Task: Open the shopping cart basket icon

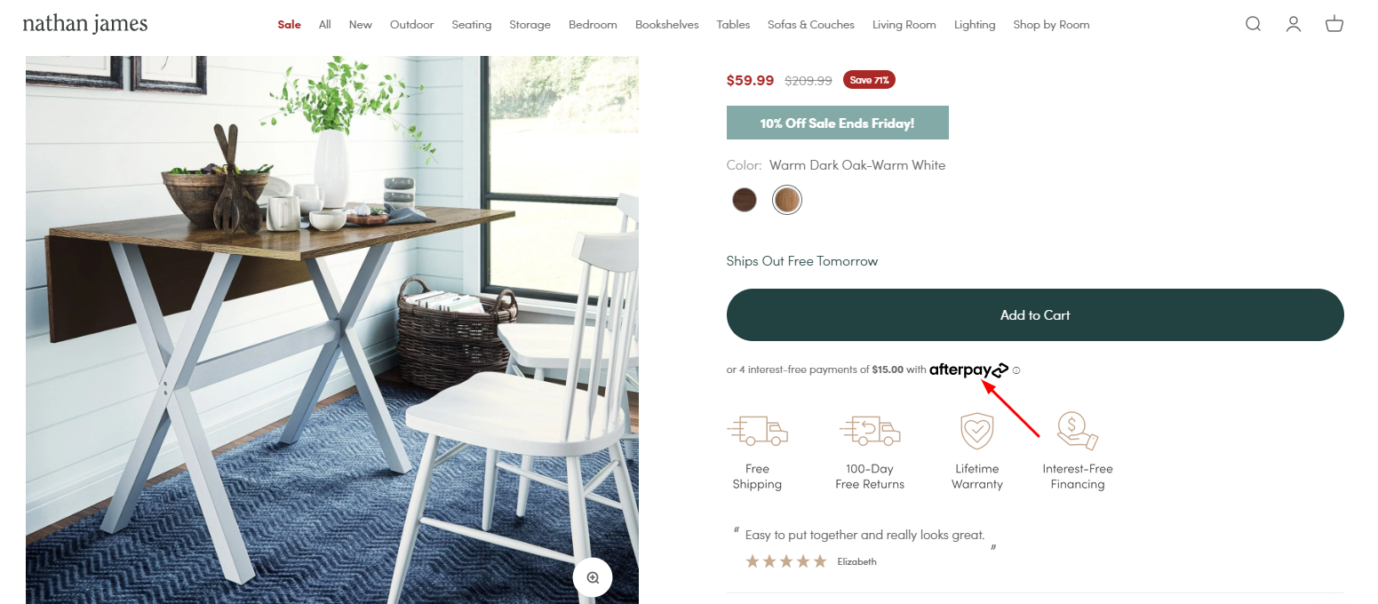Action: 1334,24
